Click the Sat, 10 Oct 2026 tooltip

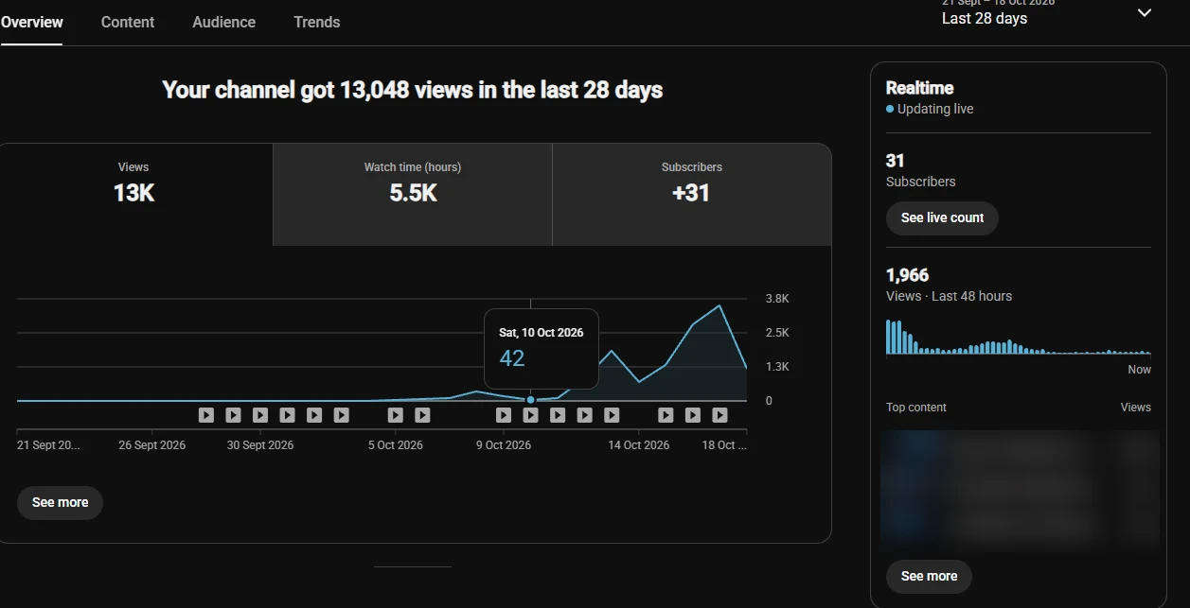click(542, 348)
